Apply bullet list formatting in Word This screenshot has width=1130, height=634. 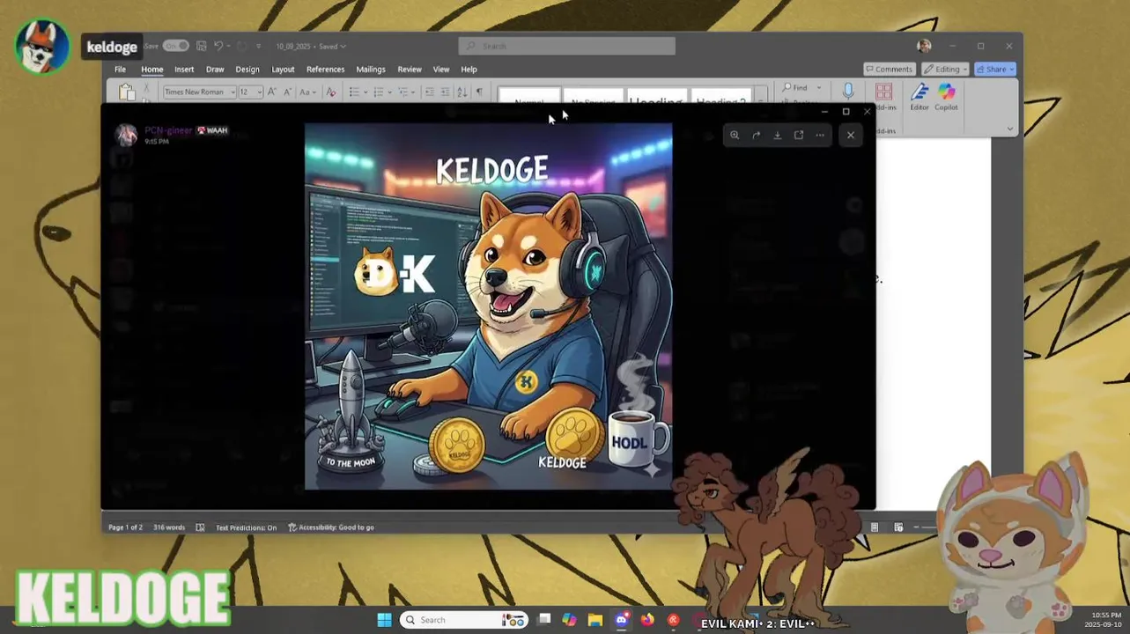click(353, 92)
